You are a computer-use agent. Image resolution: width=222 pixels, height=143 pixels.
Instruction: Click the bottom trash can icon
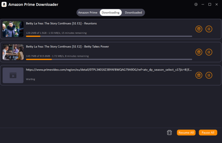(169, 132)
